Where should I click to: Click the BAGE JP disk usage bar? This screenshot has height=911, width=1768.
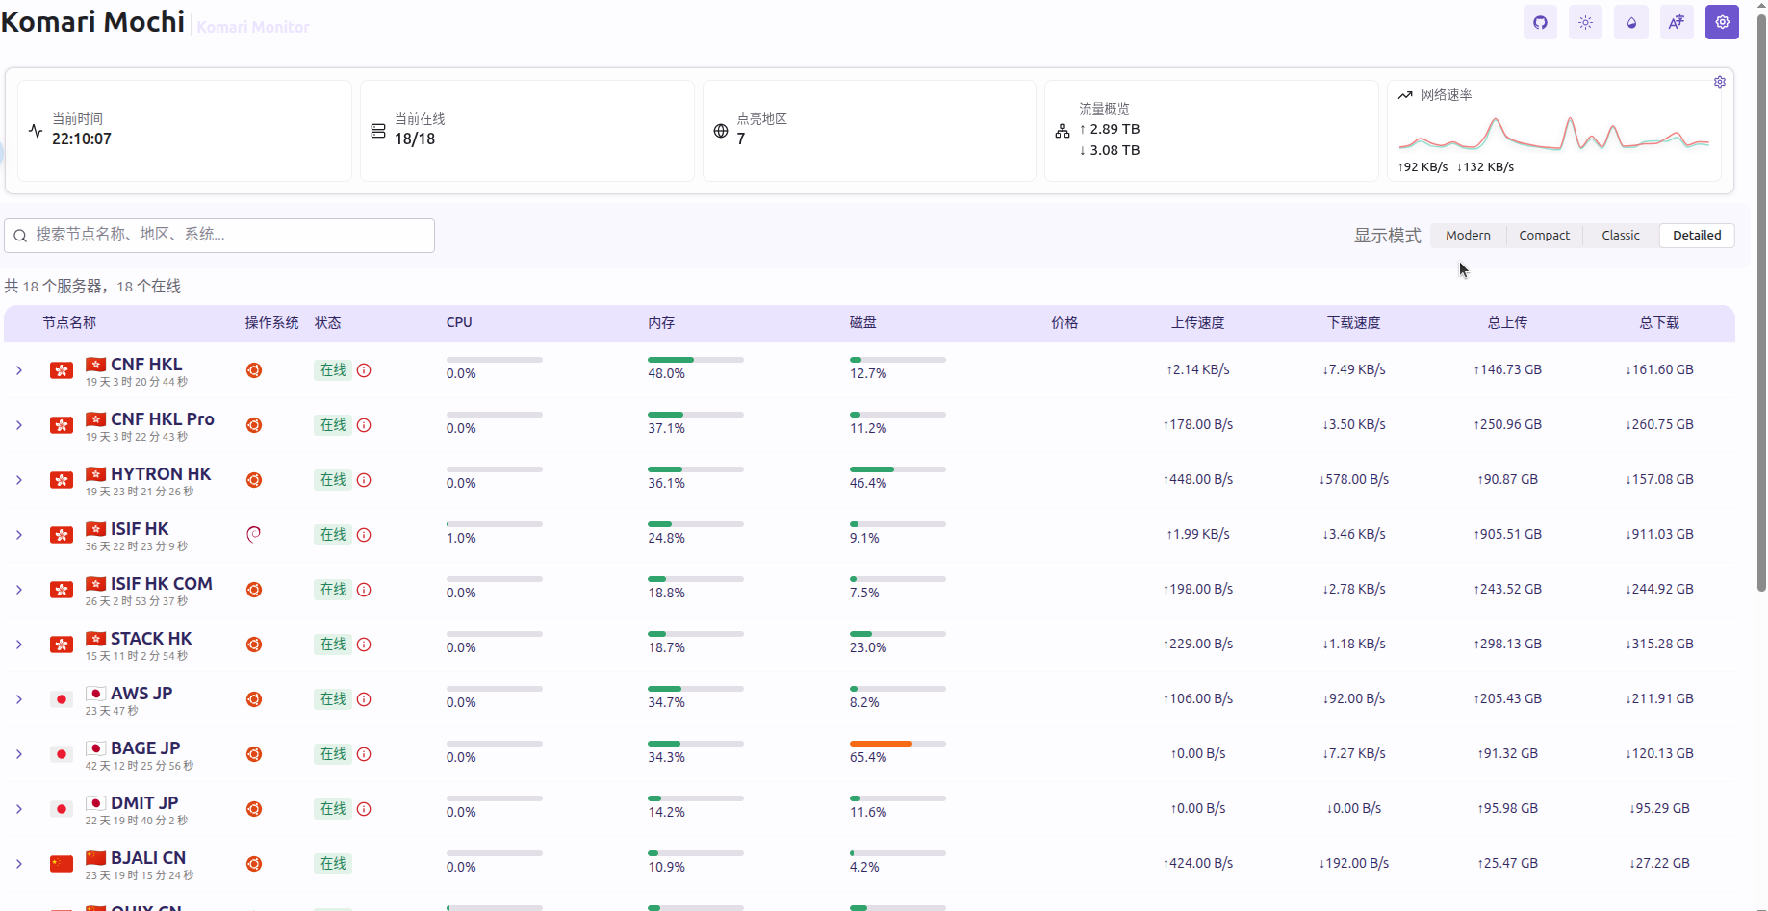point(897,744)
